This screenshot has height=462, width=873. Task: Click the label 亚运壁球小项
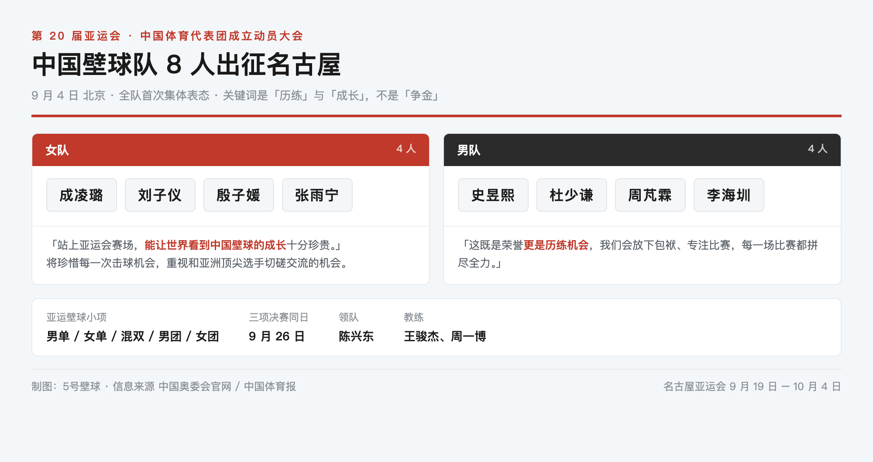[x=76, y=317]
